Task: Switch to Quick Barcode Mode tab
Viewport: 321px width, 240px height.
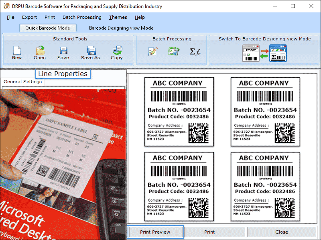Action: pyautogui.click(x=48, y=28)
